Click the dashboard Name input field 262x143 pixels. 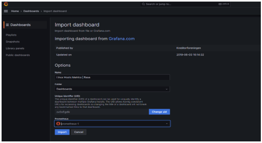pos(112,77)
